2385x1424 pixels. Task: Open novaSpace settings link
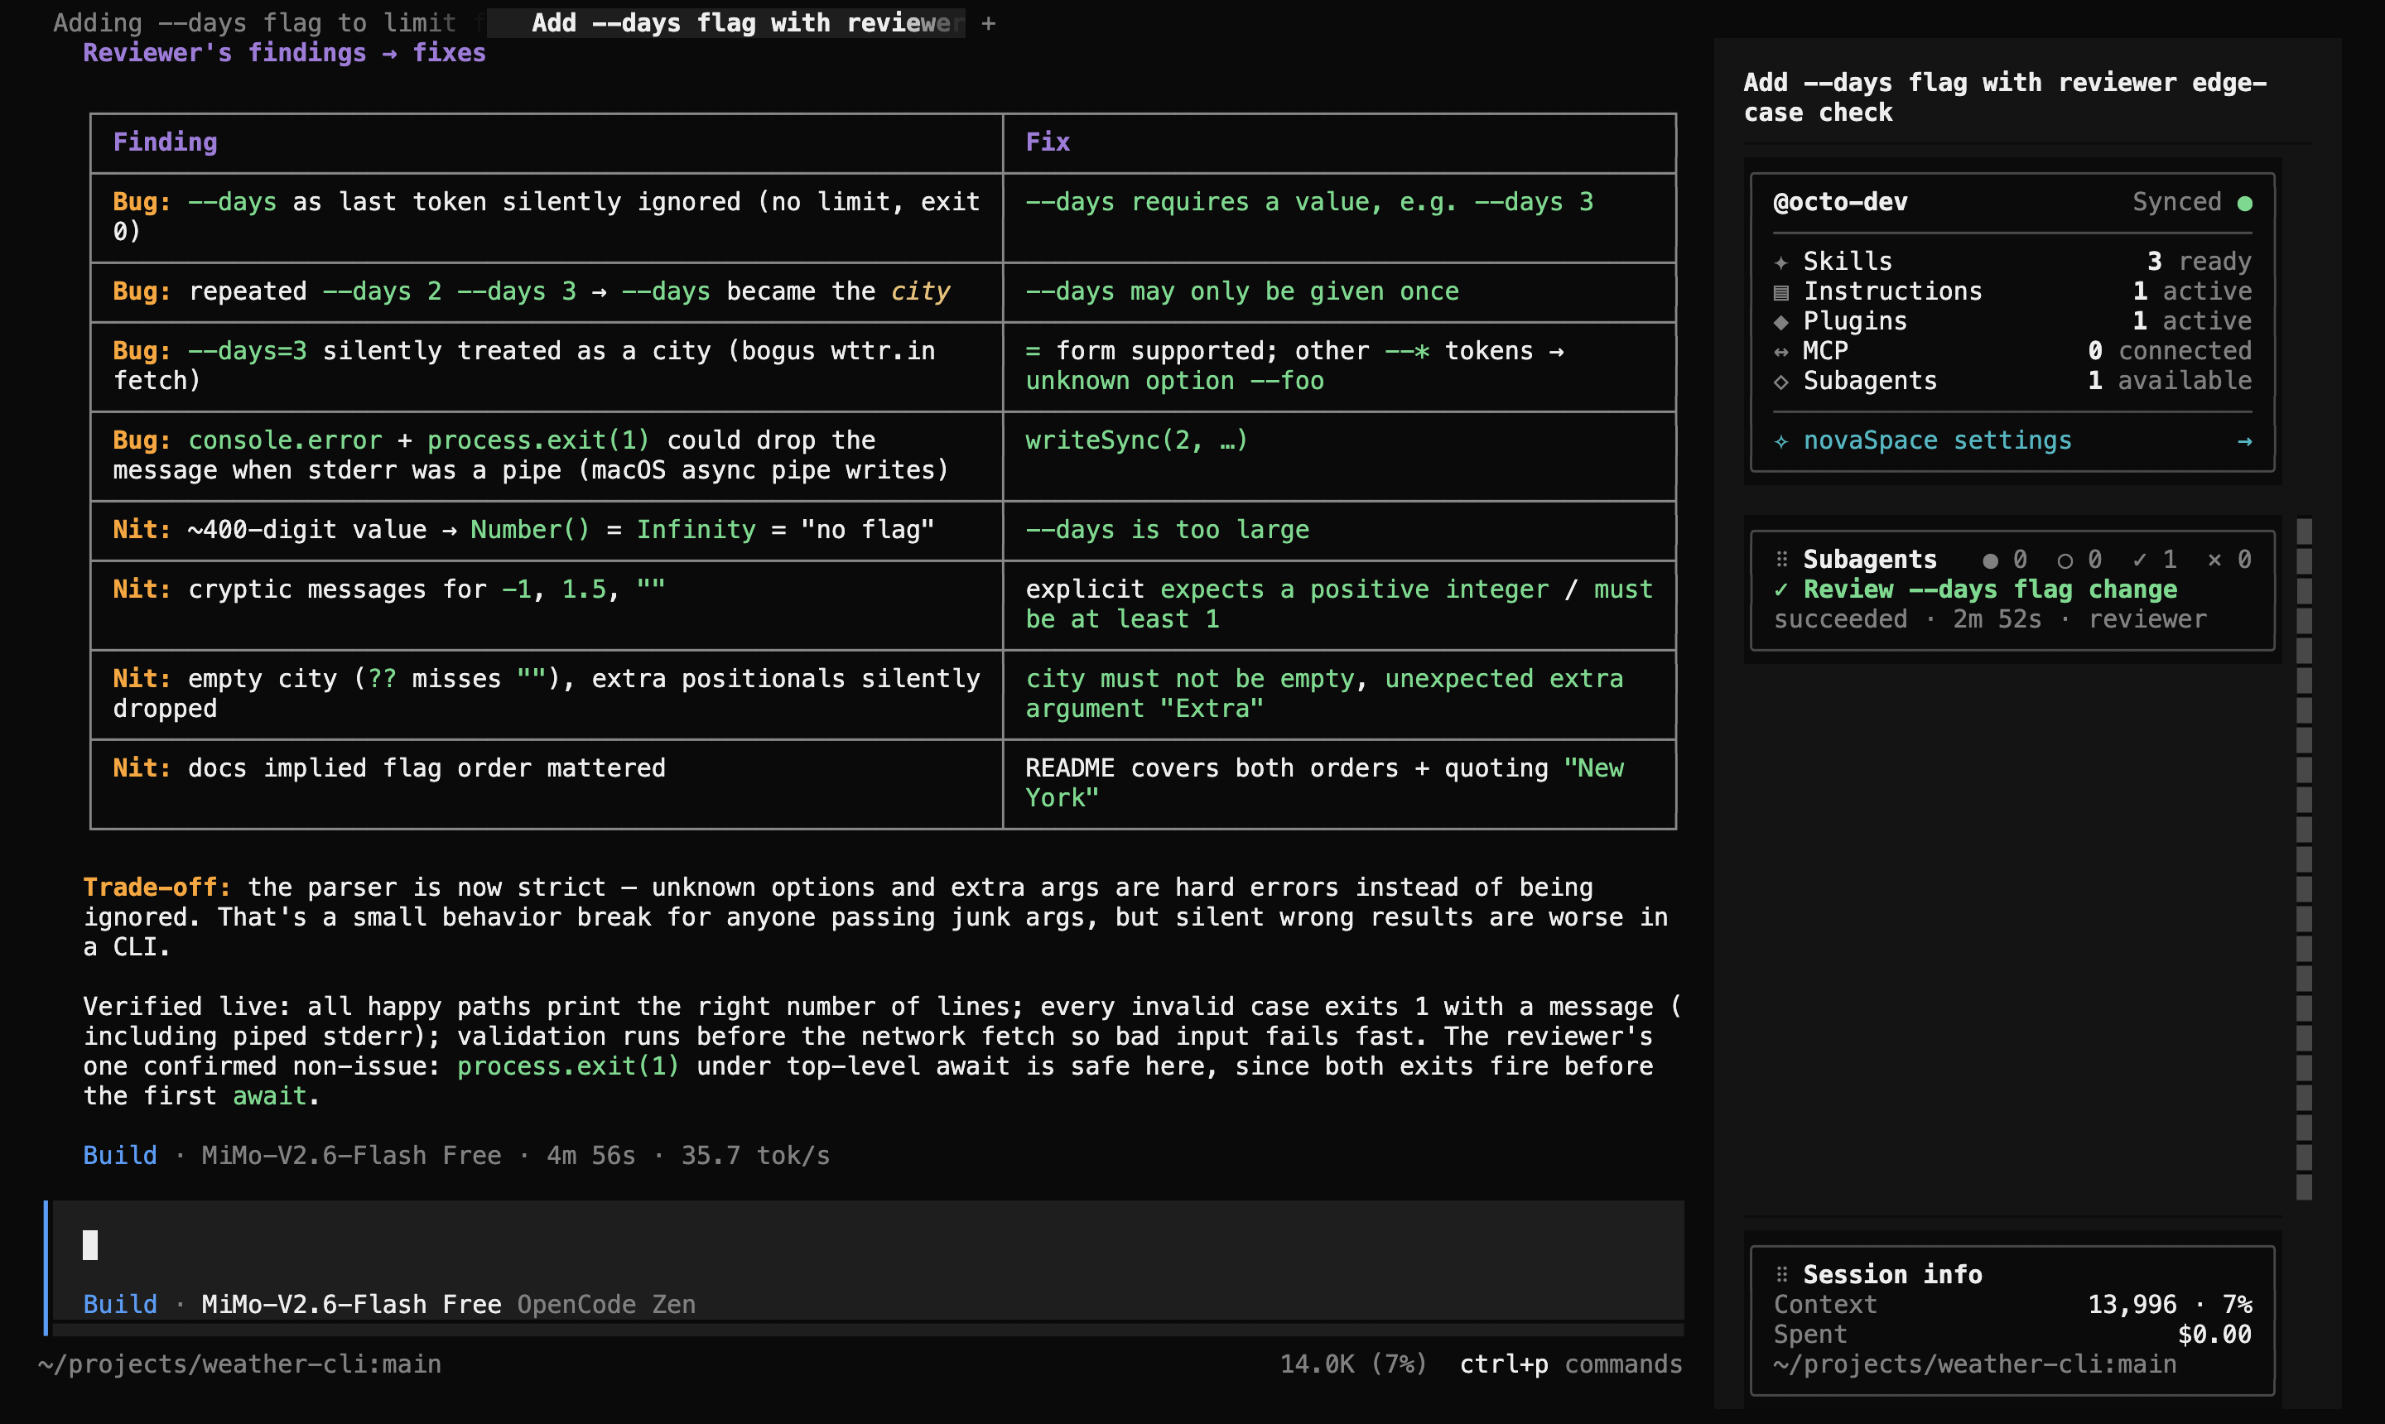[1937, 440]
